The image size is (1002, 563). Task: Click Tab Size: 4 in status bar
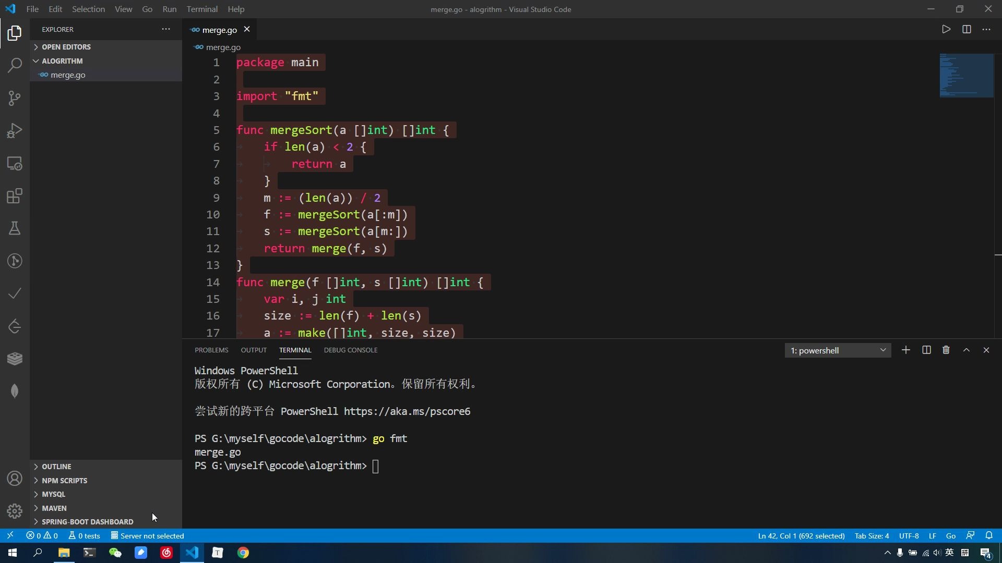(x=872, y=536)
